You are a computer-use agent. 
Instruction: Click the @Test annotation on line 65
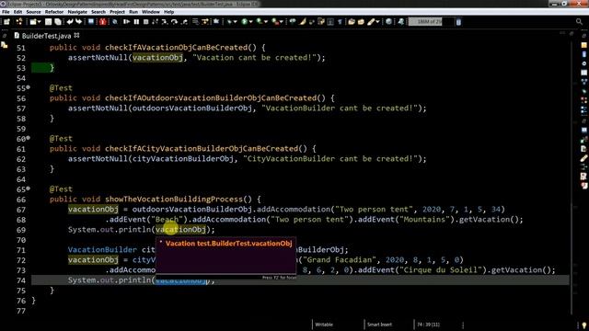click(x=61, y=189)
